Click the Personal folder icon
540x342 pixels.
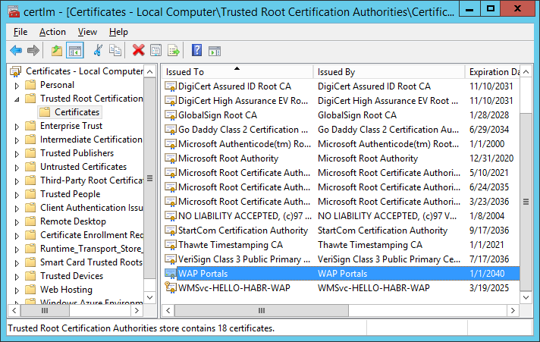pos(30,85)
